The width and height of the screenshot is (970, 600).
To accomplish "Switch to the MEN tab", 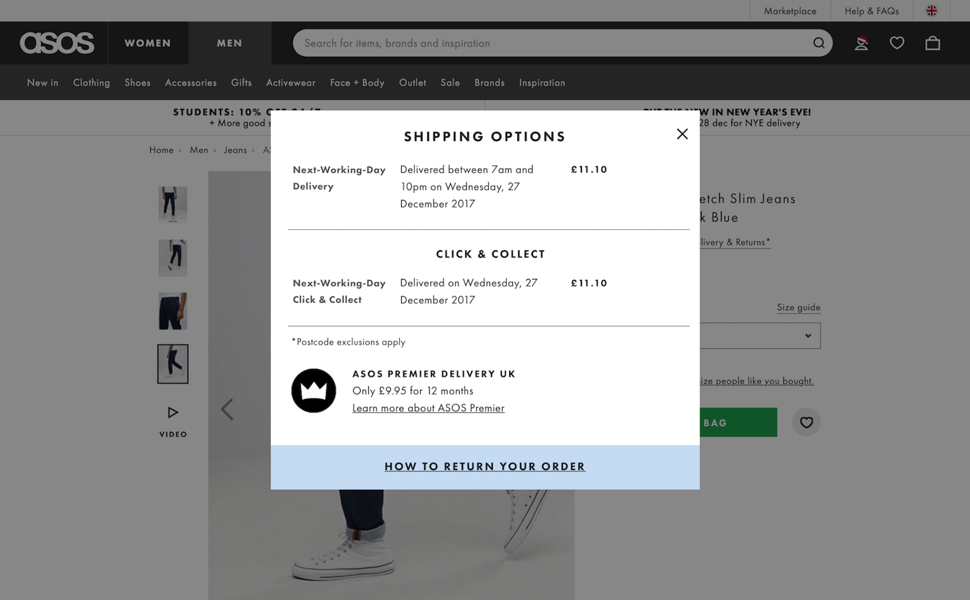I will [230, 43].
